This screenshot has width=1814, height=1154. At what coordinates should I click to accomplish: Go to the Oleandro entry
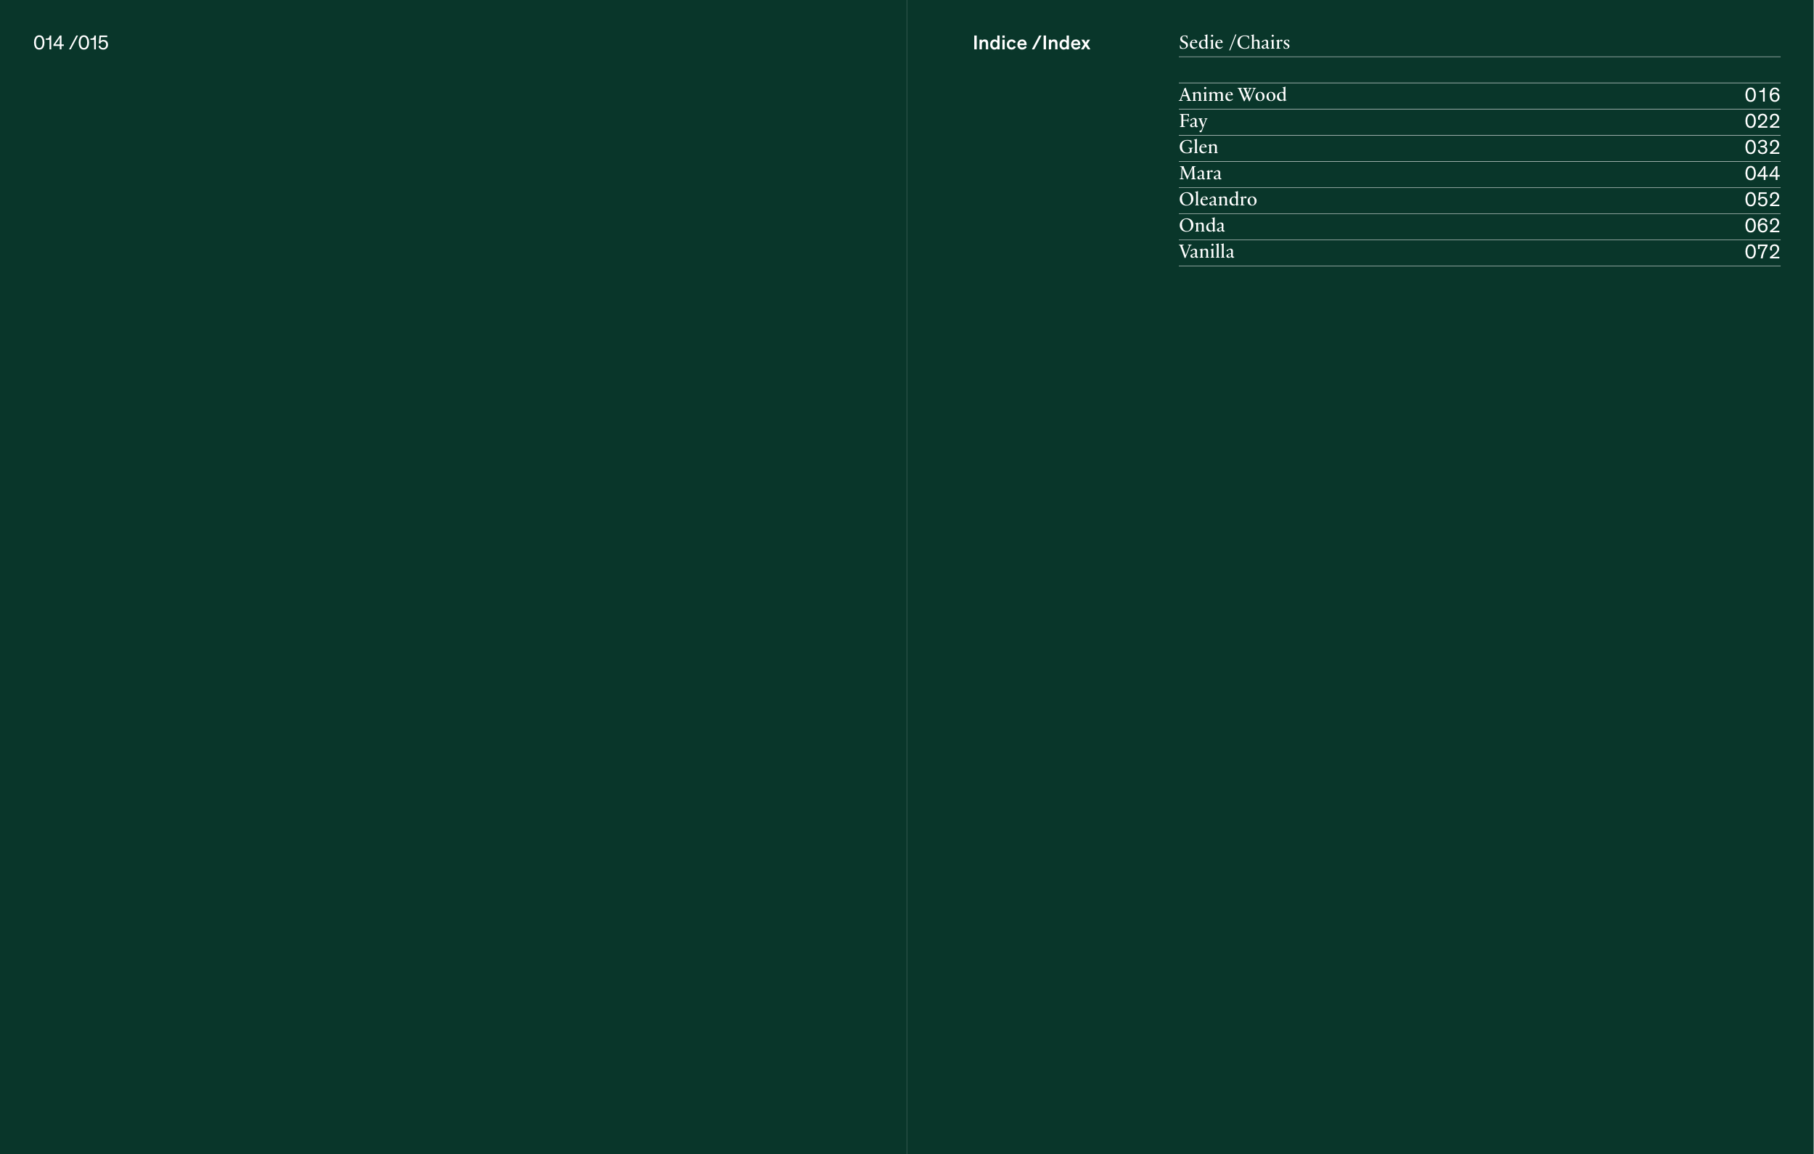1217,200
